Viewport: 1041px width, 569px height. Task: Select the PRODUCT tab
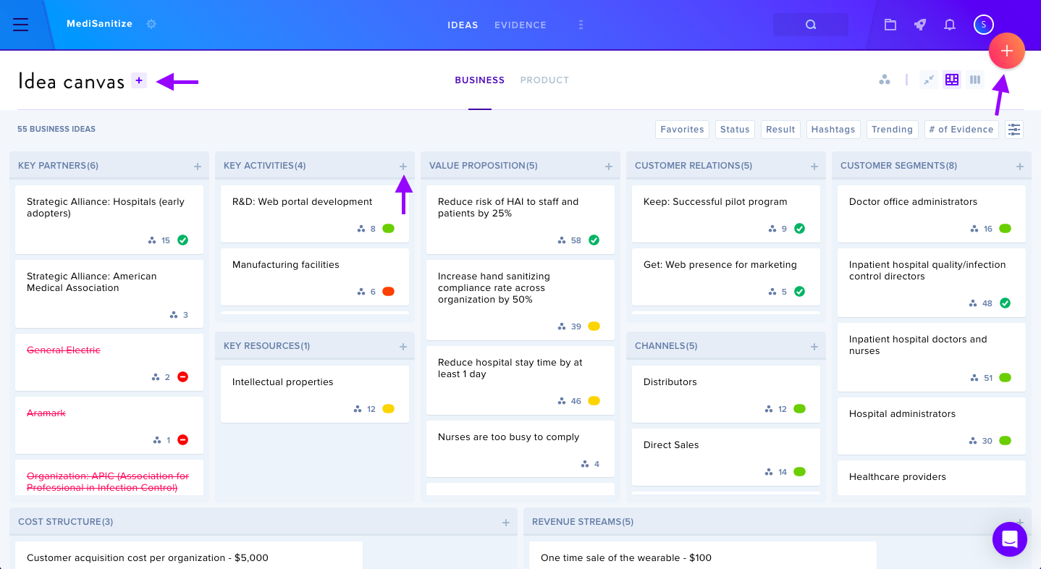544,80
